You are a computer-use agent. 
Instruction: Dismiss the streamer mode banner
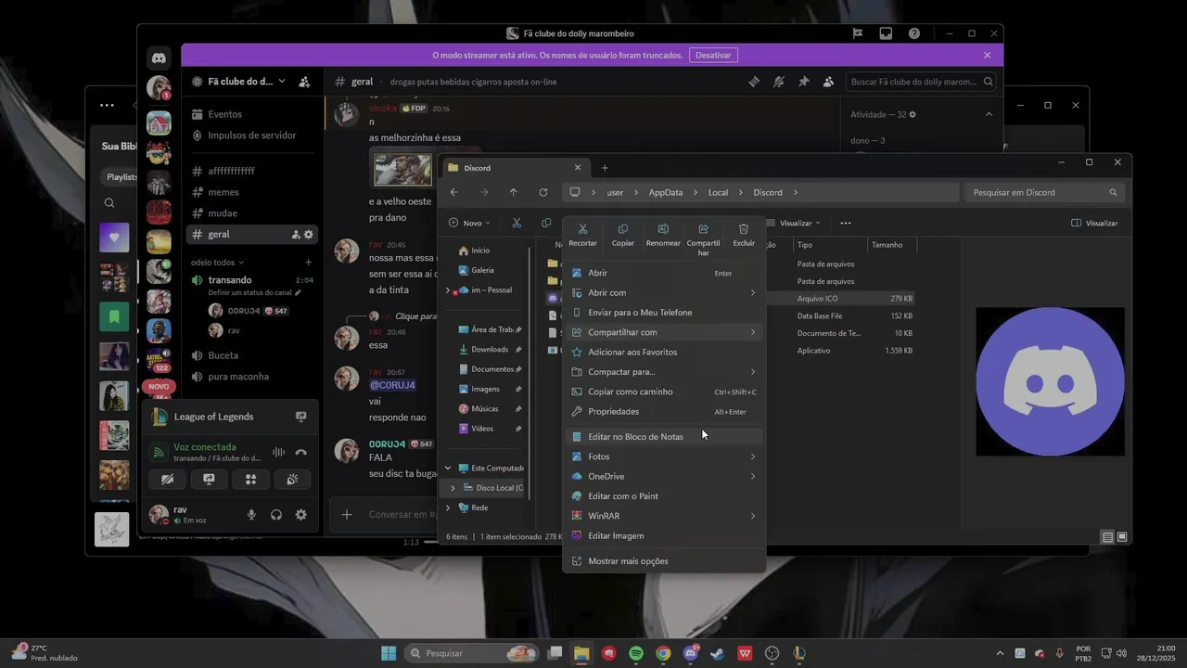pyautogui.click(x=988, y=55)
